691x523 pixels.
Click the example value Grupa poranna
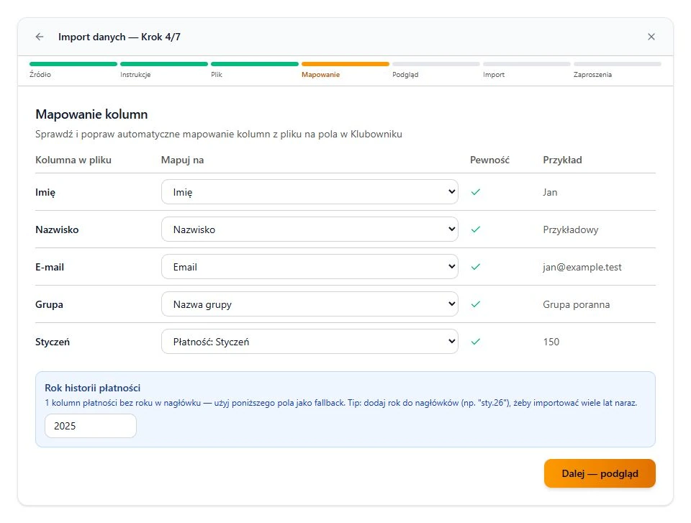(577, 304)
